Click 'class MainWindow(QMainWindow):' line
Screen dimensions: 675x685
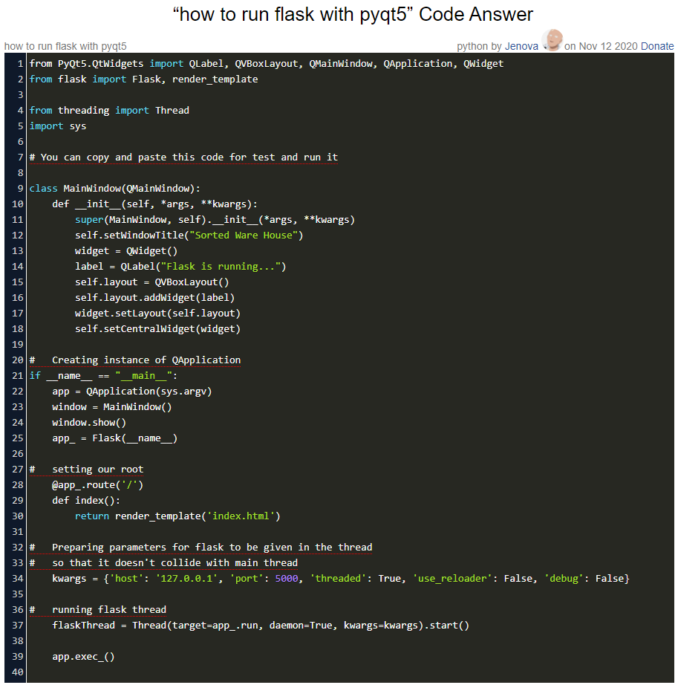(115, 189)
